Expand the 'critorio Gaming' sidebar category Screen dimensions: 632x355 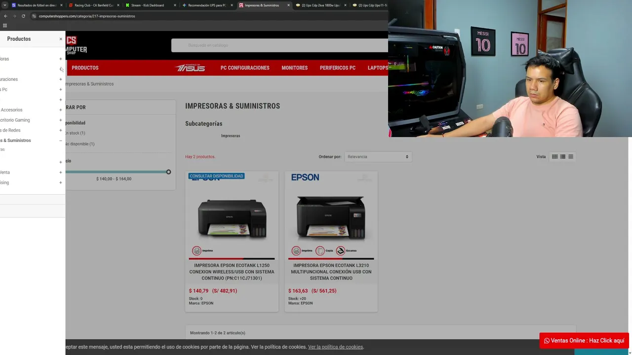coord(61,120)
